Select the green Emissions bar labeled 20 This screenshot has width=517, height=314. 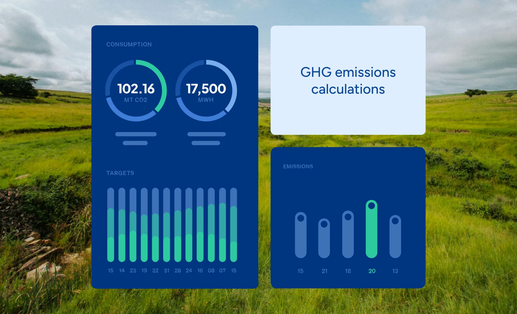point(372,229)
